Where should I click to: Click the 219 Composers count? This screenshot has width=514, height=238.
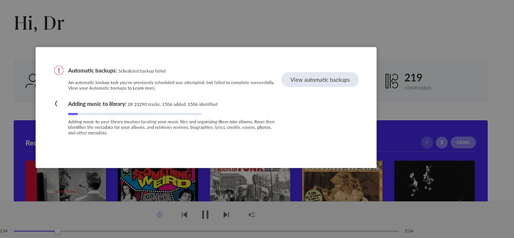pyautogui.click(x=413, y=78)
